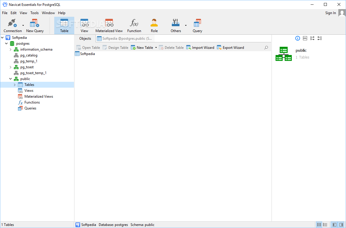Click the user avatar icon
The height and width of the screenshot is (228, 346).
coord(342,13)
